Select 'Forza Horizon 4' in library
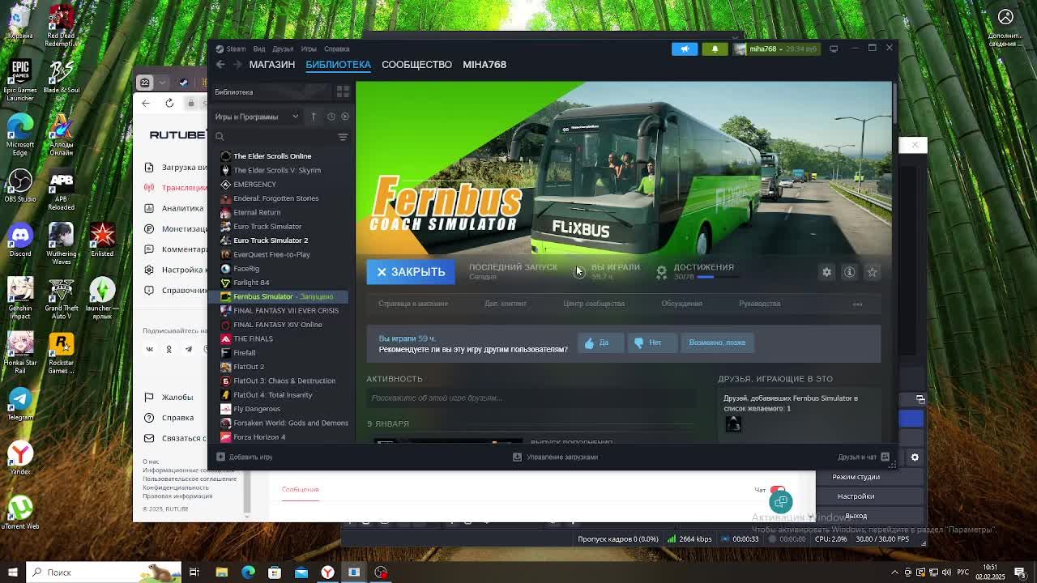This screenshot has height=583, width=1037. tap(259, 437)
